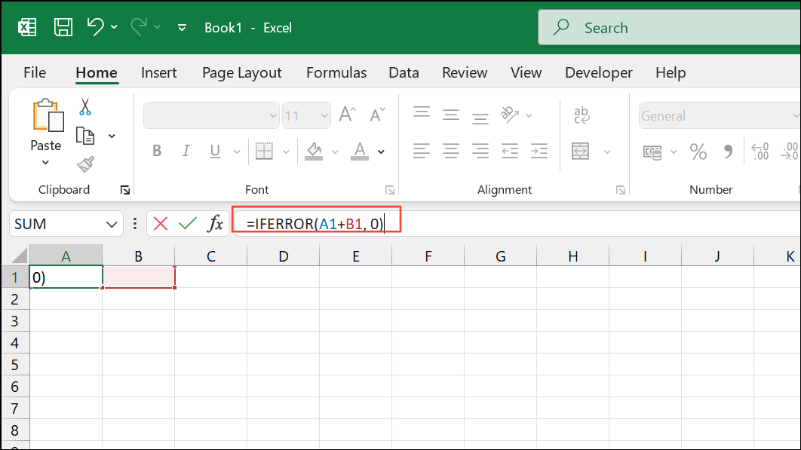The width and height of the screenshot is (801, 450).
Task: Open the font size dropdown
Action: (324, 116)
